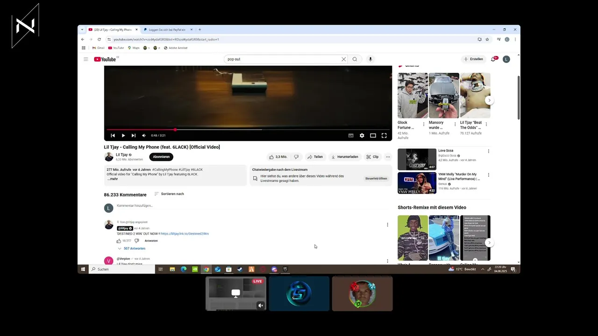Open options menu for pinned comment
Screen dimensions: 598x336
387,225
